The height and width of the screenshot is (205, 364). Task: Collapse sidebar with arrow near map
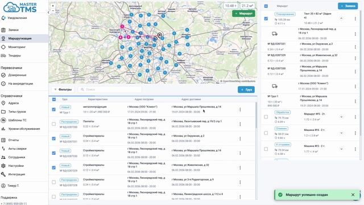point(48,13)
